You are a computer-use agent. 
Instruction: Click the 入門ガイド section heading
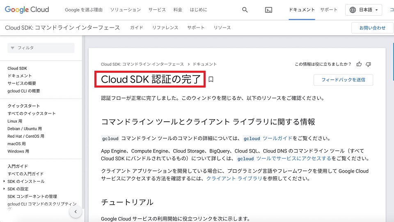point(18,166)
